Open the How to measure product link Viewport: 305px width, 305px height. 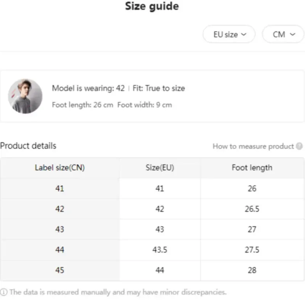click(253, 146)
